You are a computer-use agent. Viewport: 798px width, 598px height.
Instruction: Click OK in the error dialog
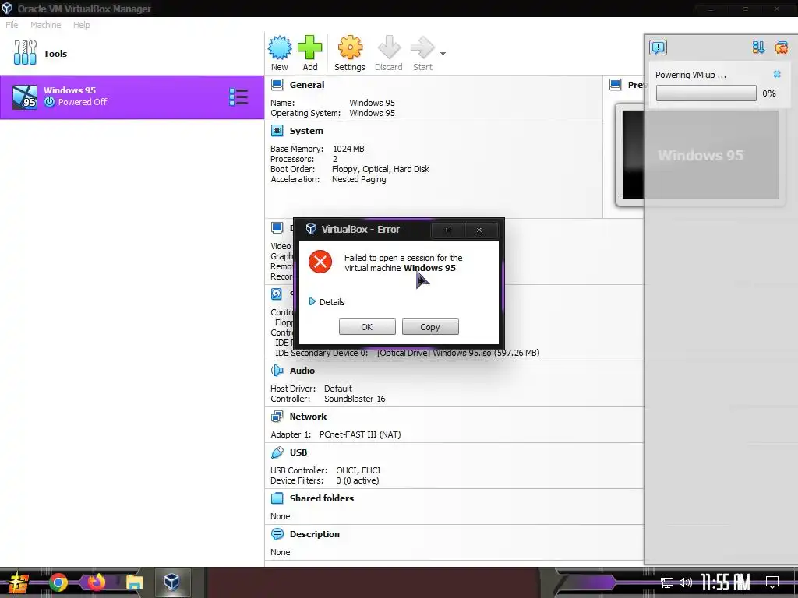pos(367,327)
